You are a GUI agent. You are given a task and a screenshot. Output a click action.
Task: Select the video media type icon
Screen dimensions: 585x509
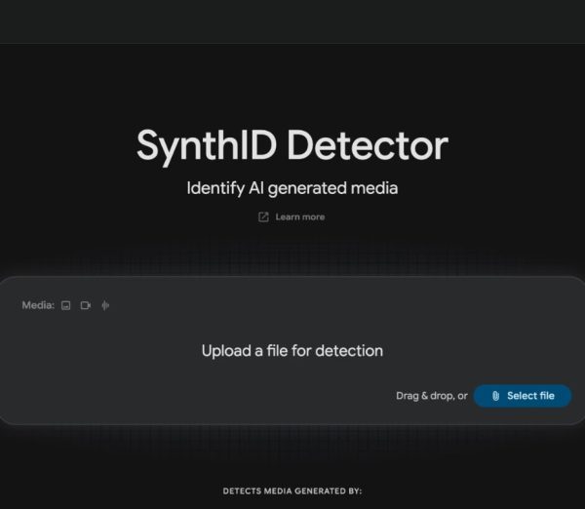pos(86,305)
